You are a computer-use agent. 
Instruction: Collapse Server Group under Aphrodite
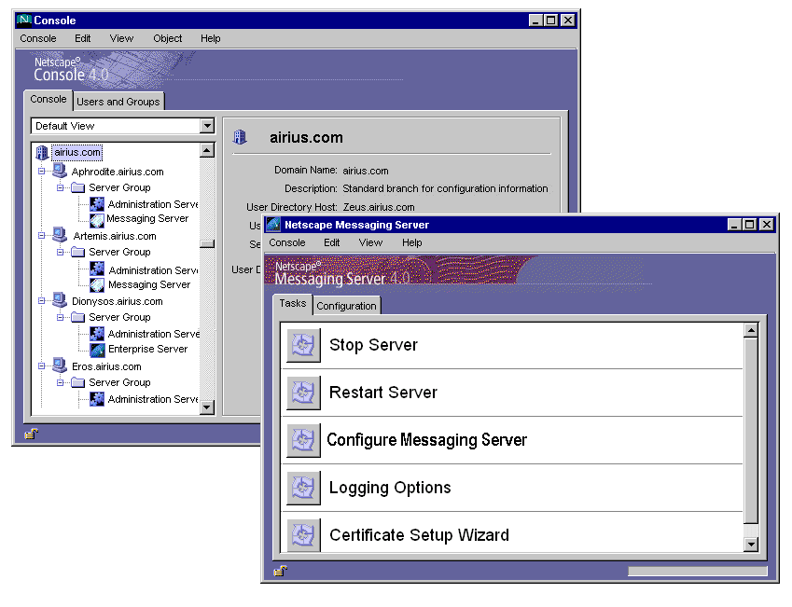click(x=60, y=187)
